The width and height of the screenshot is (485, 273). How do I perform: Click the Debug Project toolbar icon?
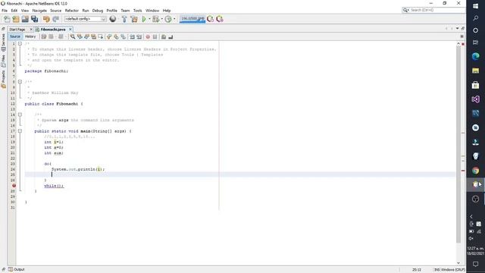156,19
